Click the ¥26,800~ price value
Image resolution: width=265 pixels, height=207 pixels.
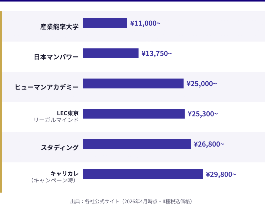[x=209, y=144]
